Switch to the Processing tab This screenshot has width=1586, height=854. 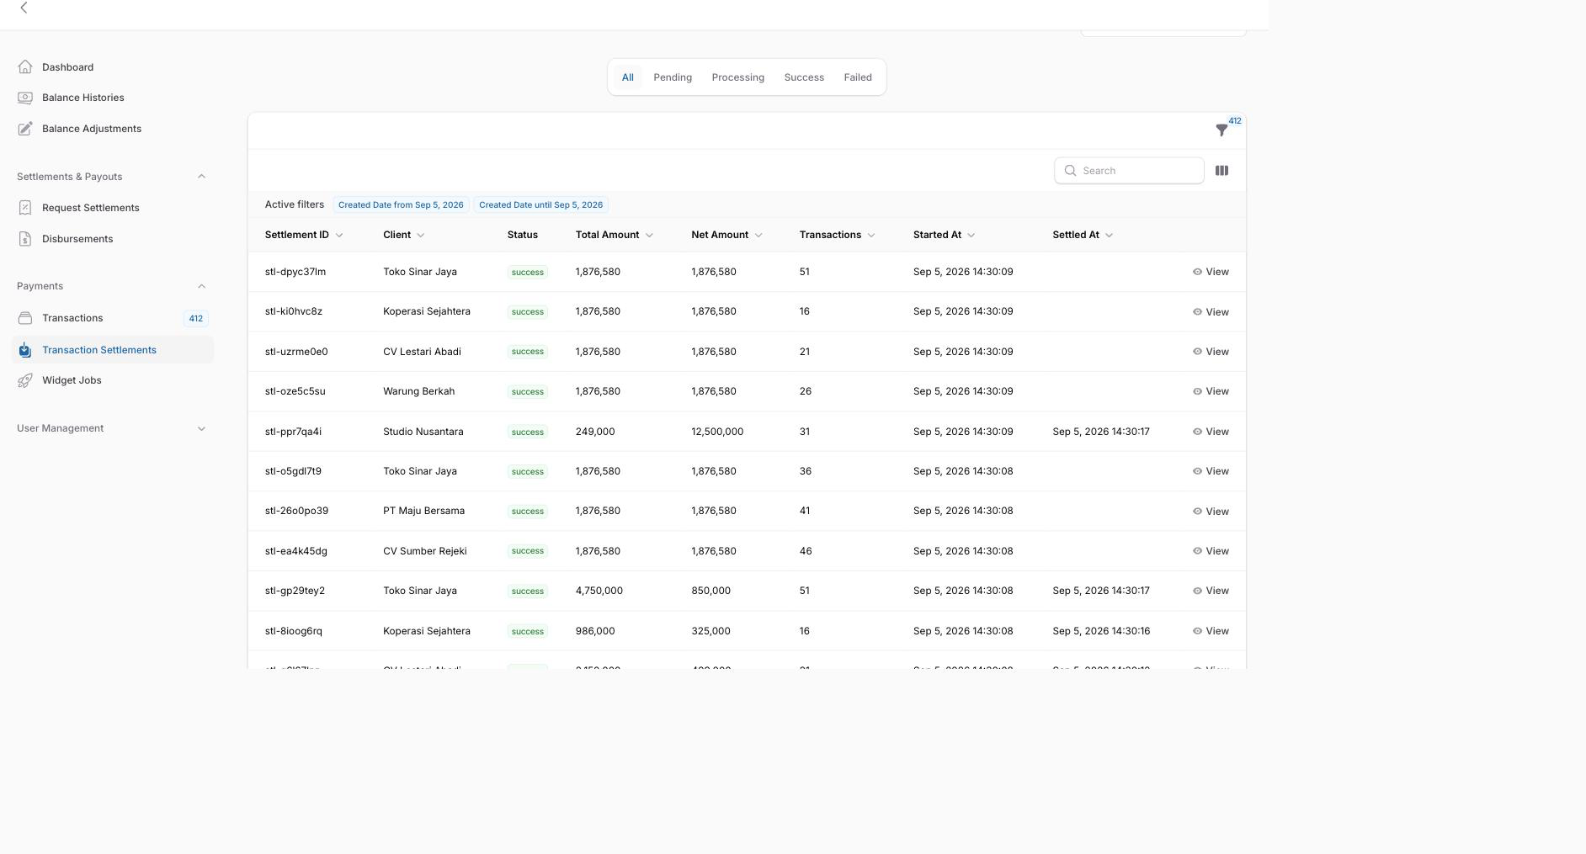coord(738,77)
